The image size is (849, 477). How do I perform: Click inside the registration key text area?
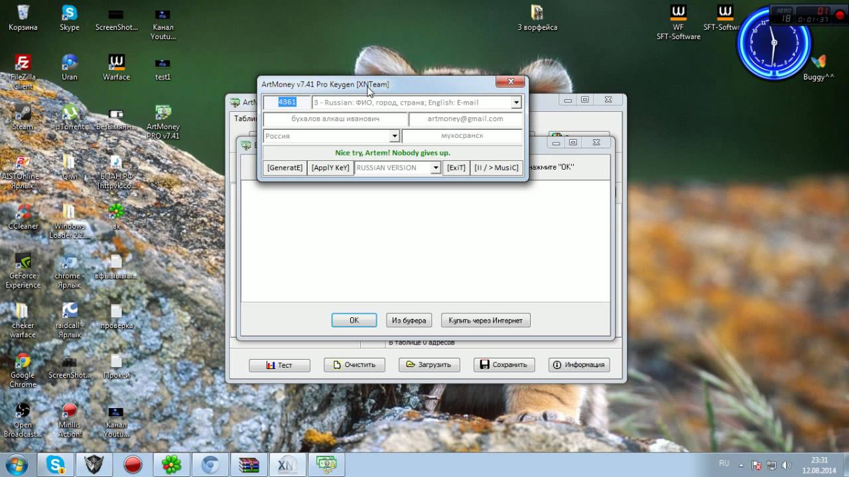pos(425,241)
